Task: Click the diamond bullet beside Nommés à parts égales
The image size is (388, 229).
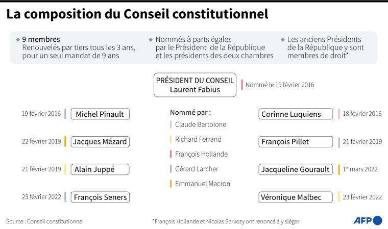Action: 151,39
